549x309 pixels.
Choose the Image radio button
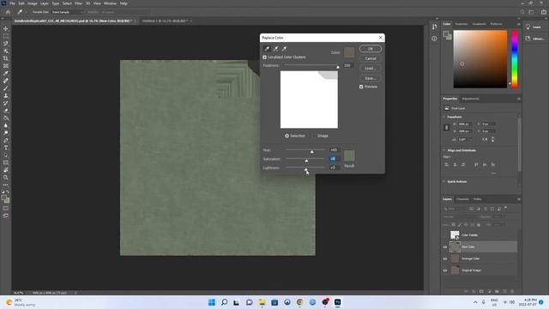[314, 136]
